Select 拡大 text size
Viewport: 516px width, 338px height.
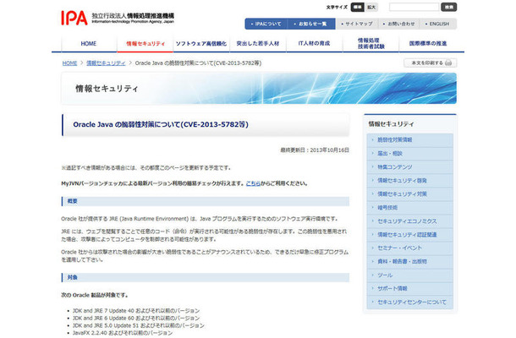pos(371,7)
